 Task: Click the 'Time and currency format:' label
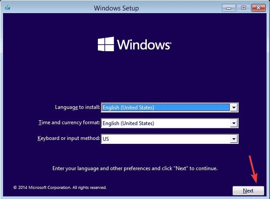[x=69, y=122]
